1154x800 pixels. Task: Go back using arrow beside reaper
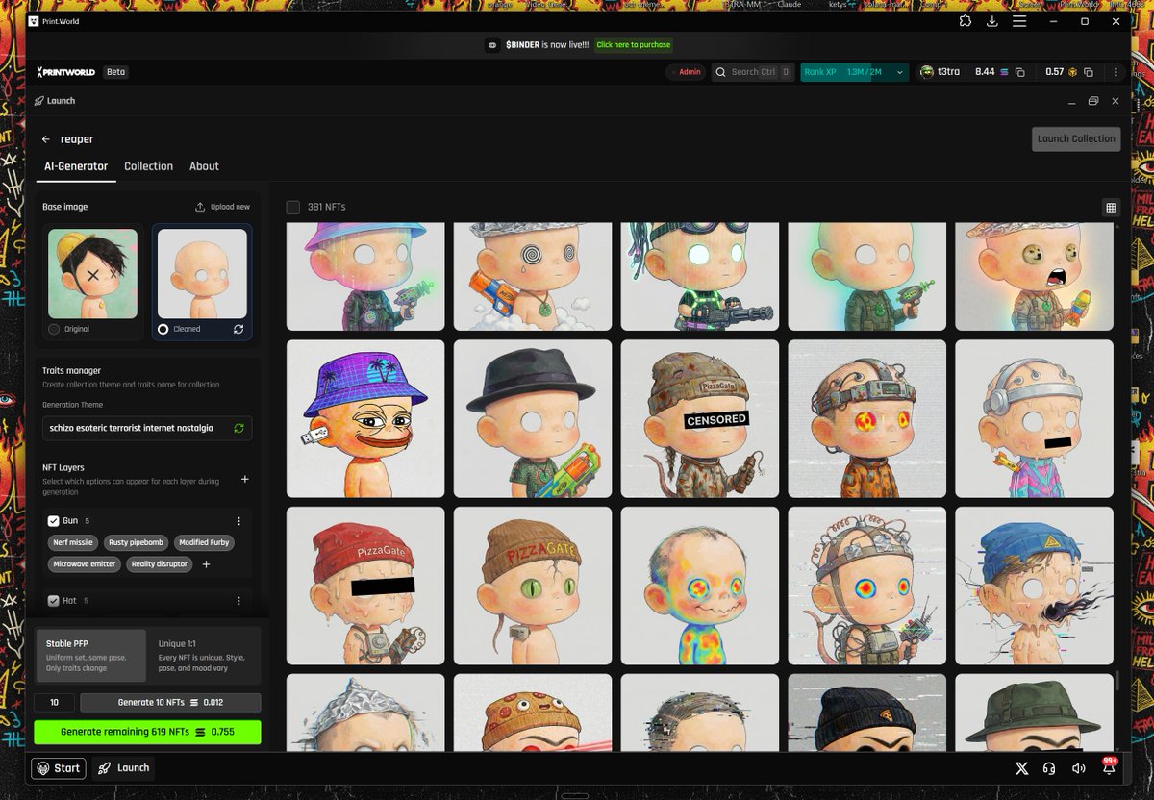pyautogui.click(x=45, y=139)
